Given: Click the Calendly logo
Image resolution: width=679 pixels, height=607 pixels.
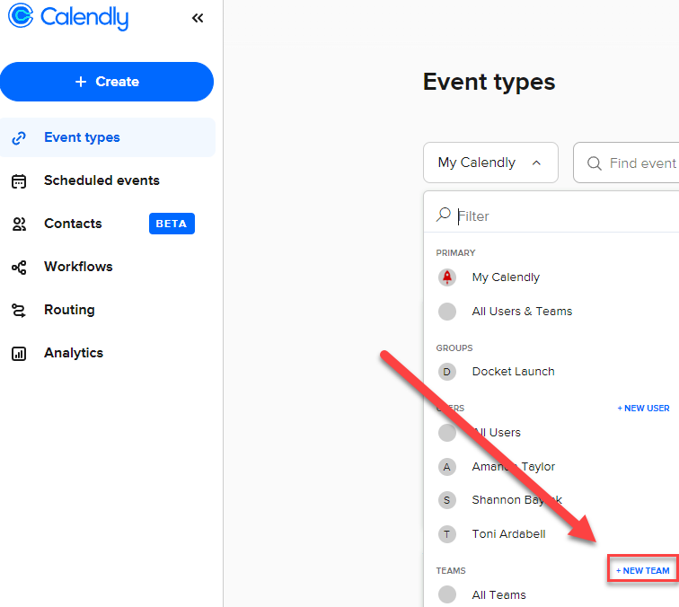Looking at the screenshot, I should (x=68, y=18).
